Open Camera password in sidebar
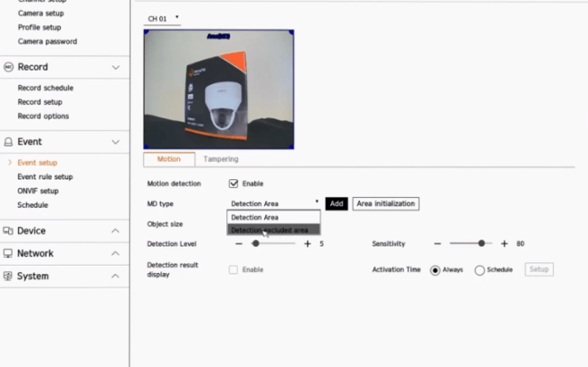 tap(47, 42)
